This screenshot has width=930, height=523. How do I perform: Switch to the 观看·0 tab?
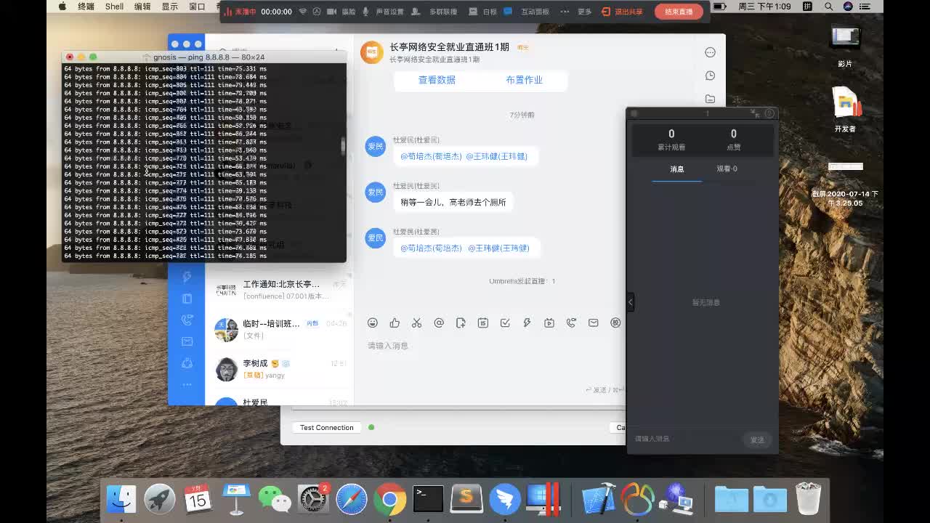[727, 169]
